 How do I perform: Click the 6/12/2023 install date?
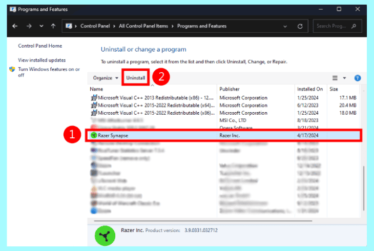[308, 106]
